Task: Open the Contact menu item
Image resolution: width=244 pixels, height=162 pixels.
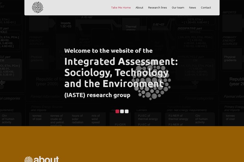Action: tap(206, 8)
